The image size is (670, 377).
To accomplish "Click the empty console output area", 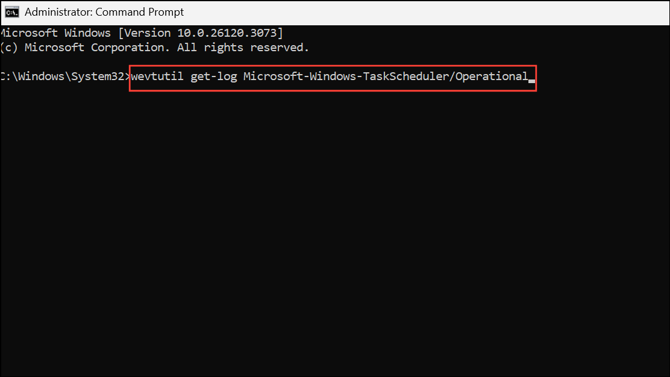I will [331, 229].
